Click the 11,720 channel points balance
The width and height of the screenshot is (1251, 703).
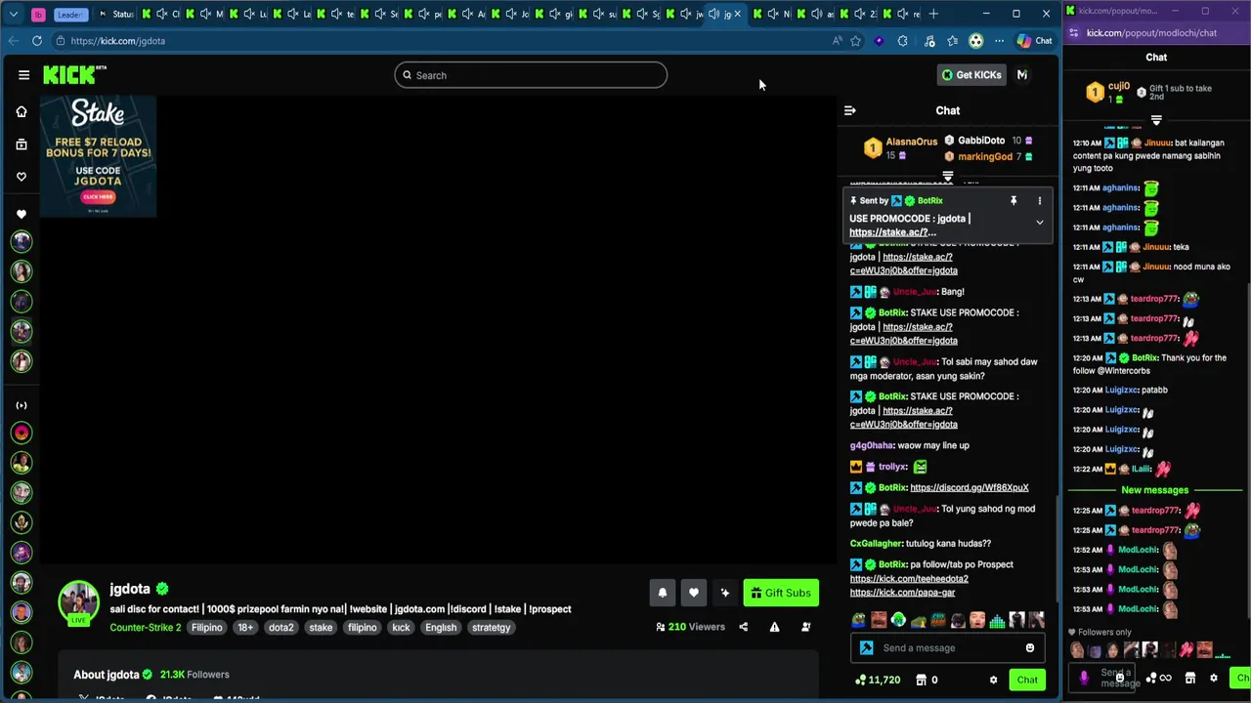(x=878, y=680)
